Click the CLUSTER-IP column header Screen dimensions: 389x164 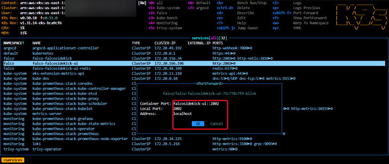pyautogui.click(x=165, y=43)
